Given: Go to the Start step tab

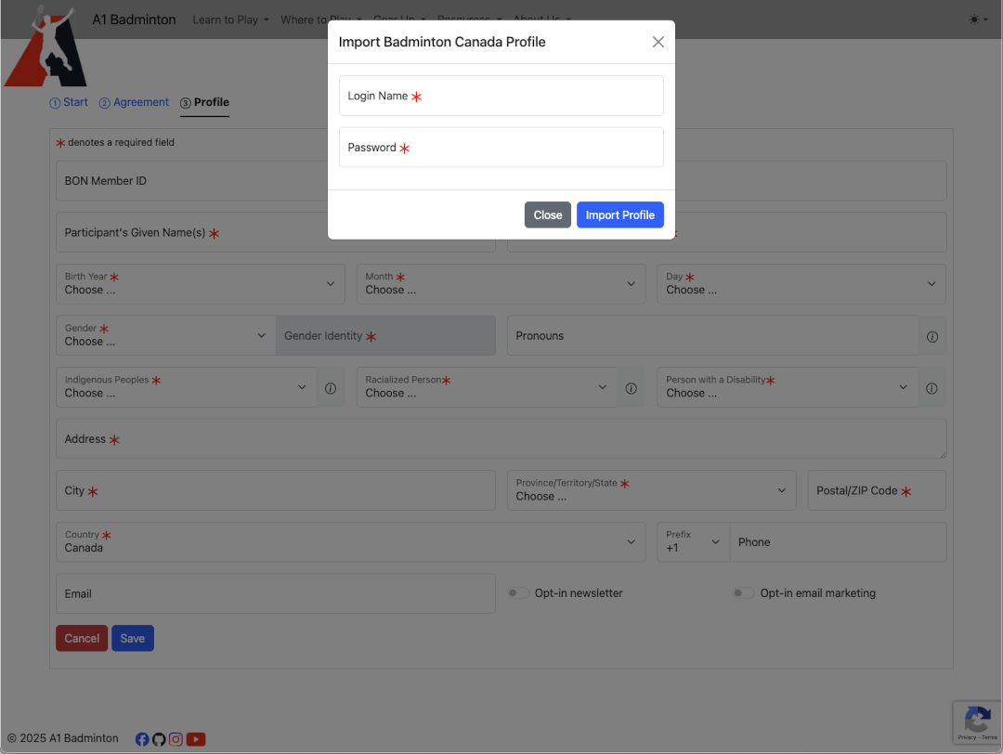Looking at the screenshot, I should coord(69,102).
